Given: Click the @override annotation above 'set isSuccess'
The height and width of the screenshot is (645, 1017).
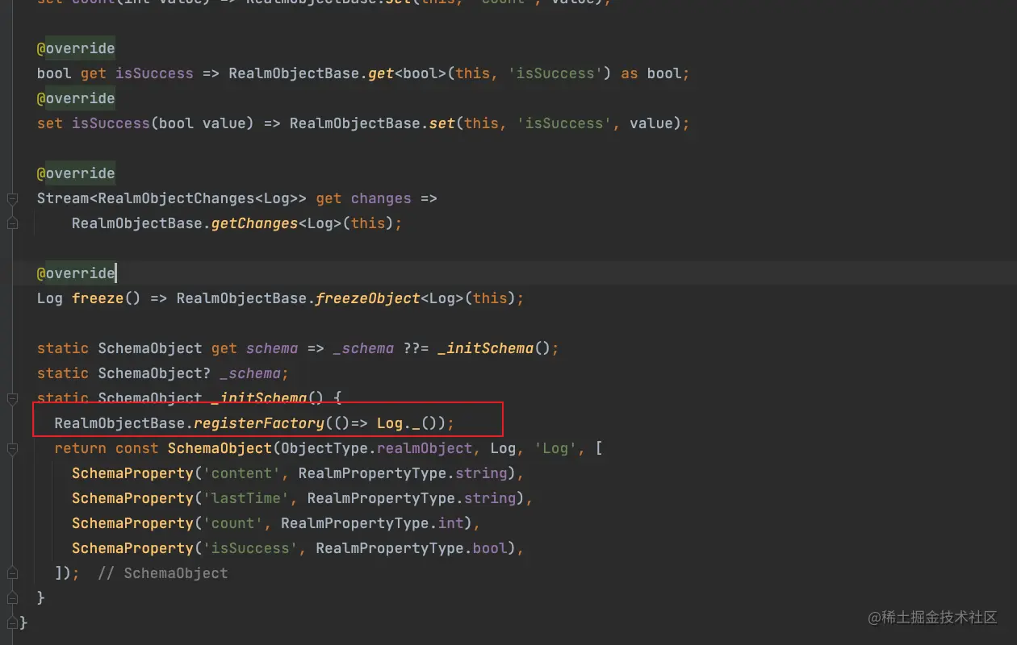Looking at the screenshot, I should (x=76, y=98).
